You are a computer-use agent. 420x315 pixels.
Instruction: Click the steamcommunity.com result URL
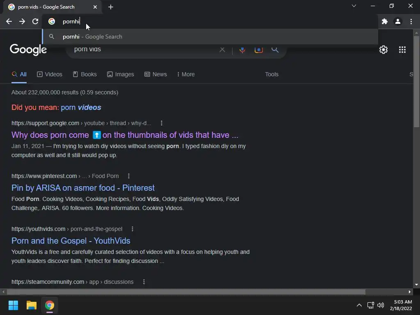[x=72, y=282]
